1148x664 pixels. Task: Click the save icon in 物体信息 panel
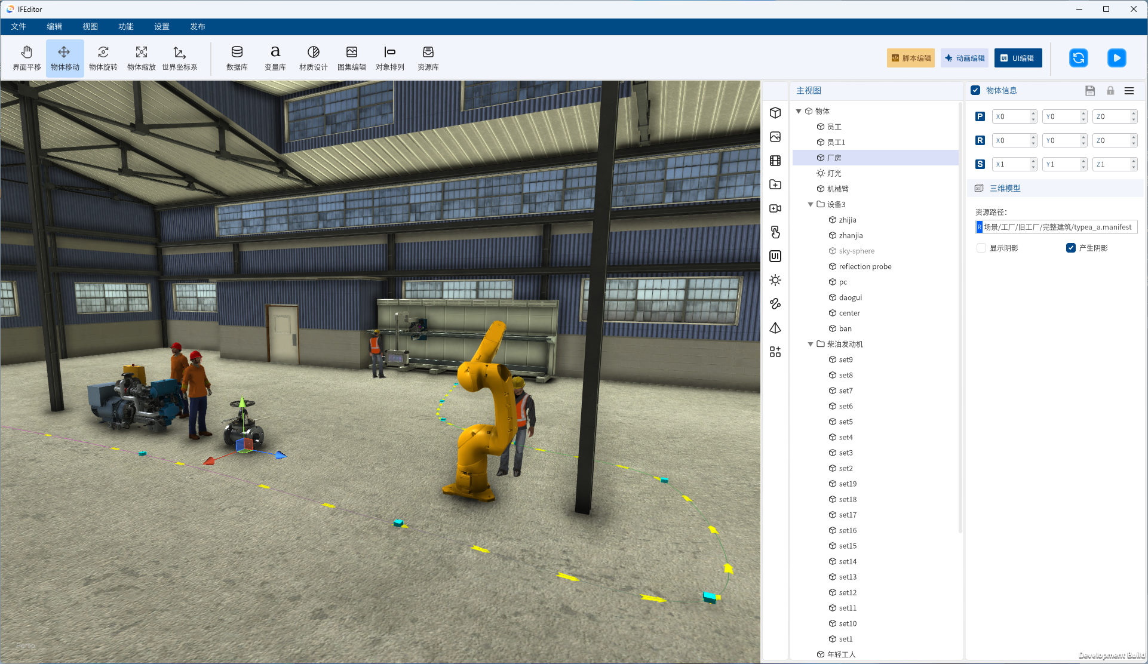tap(1090, 91)
